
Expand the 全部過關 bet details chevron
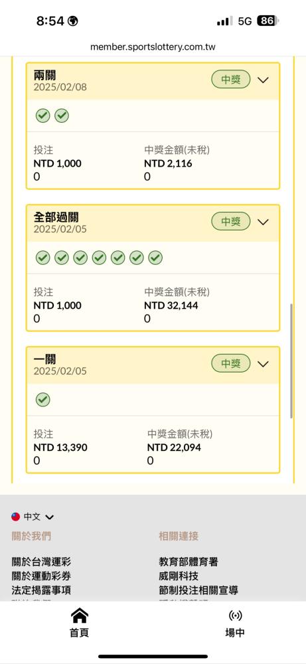[264, 222]
